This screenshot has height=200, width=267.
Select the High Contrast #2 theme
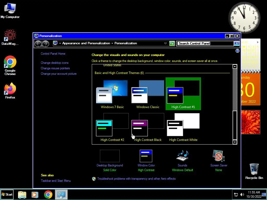coord(112,127)
